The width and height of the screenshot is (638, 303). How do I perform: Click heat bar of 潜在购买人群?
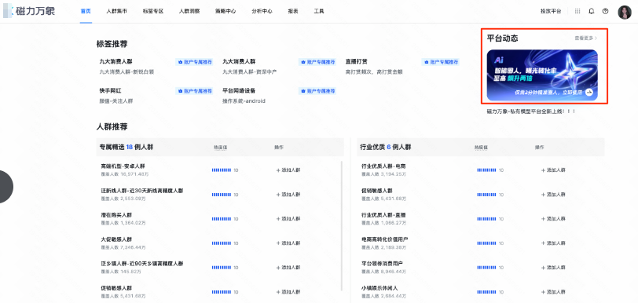click(222, 219)
